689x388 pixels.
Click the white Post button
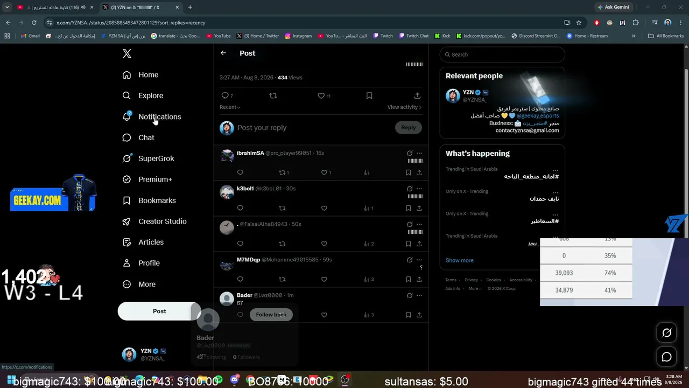159,311
